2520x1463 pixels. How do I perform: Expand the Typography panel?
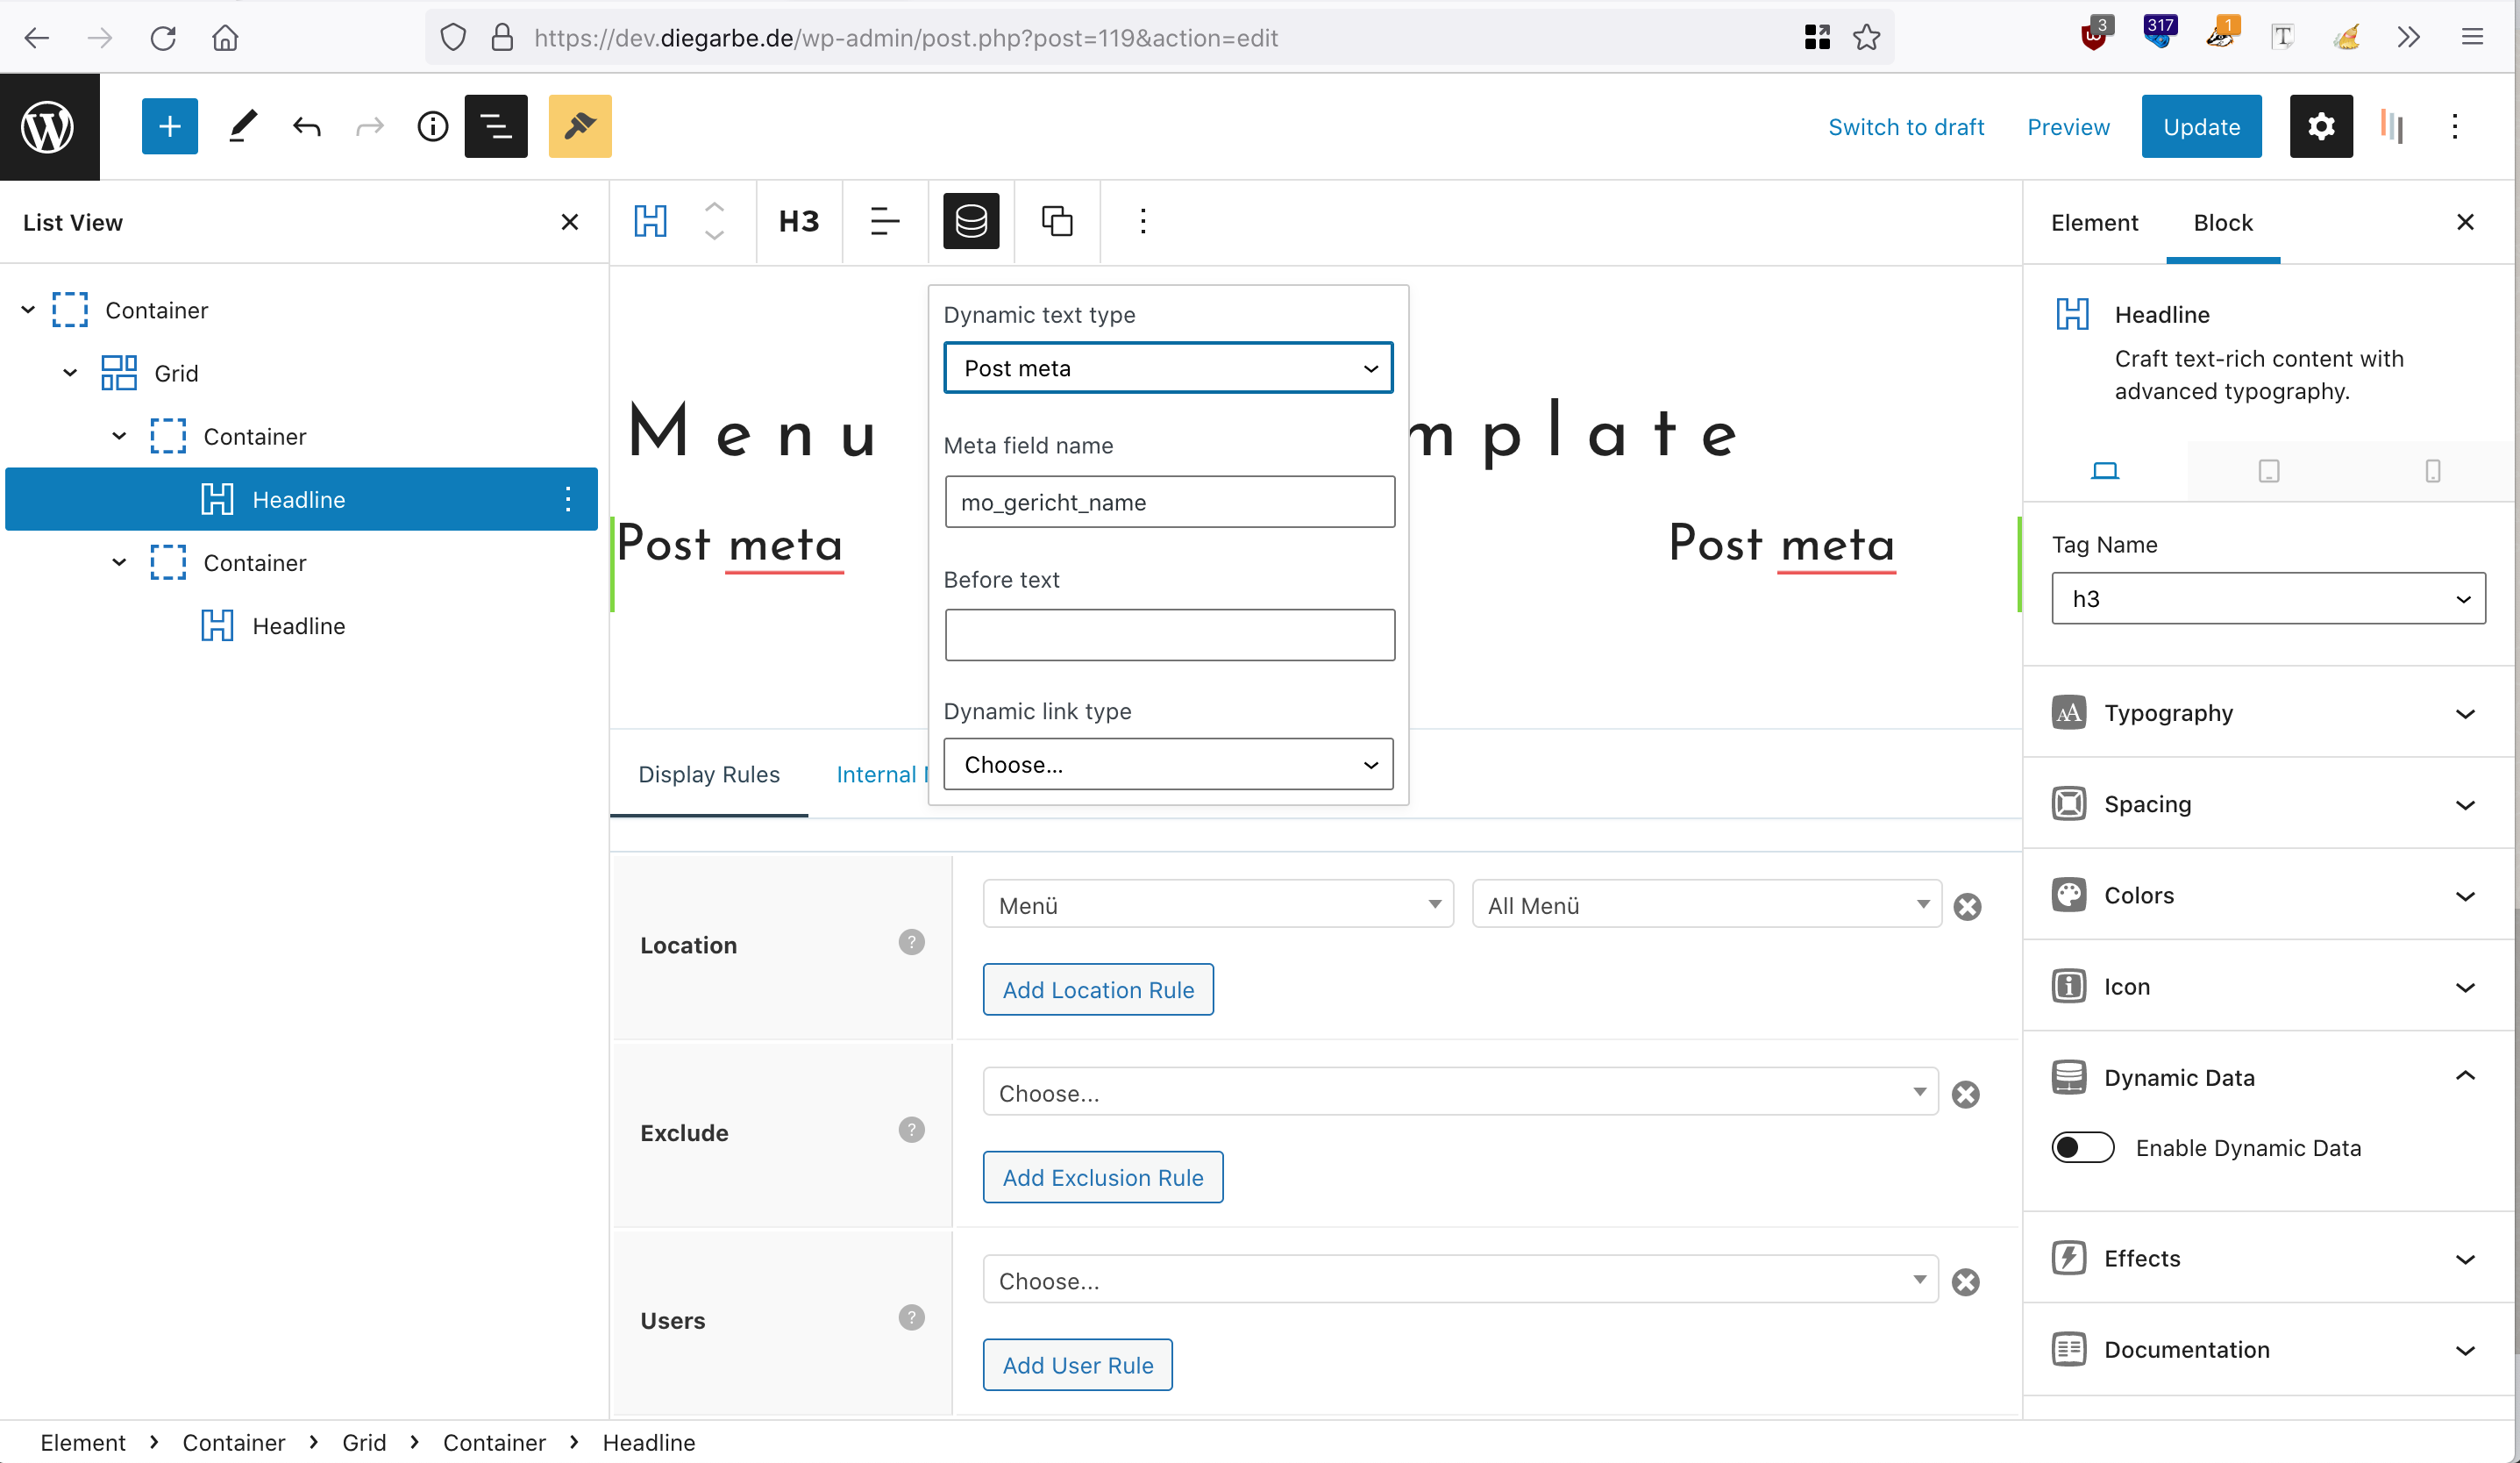pyautogui.click(x=2268, y=713)
